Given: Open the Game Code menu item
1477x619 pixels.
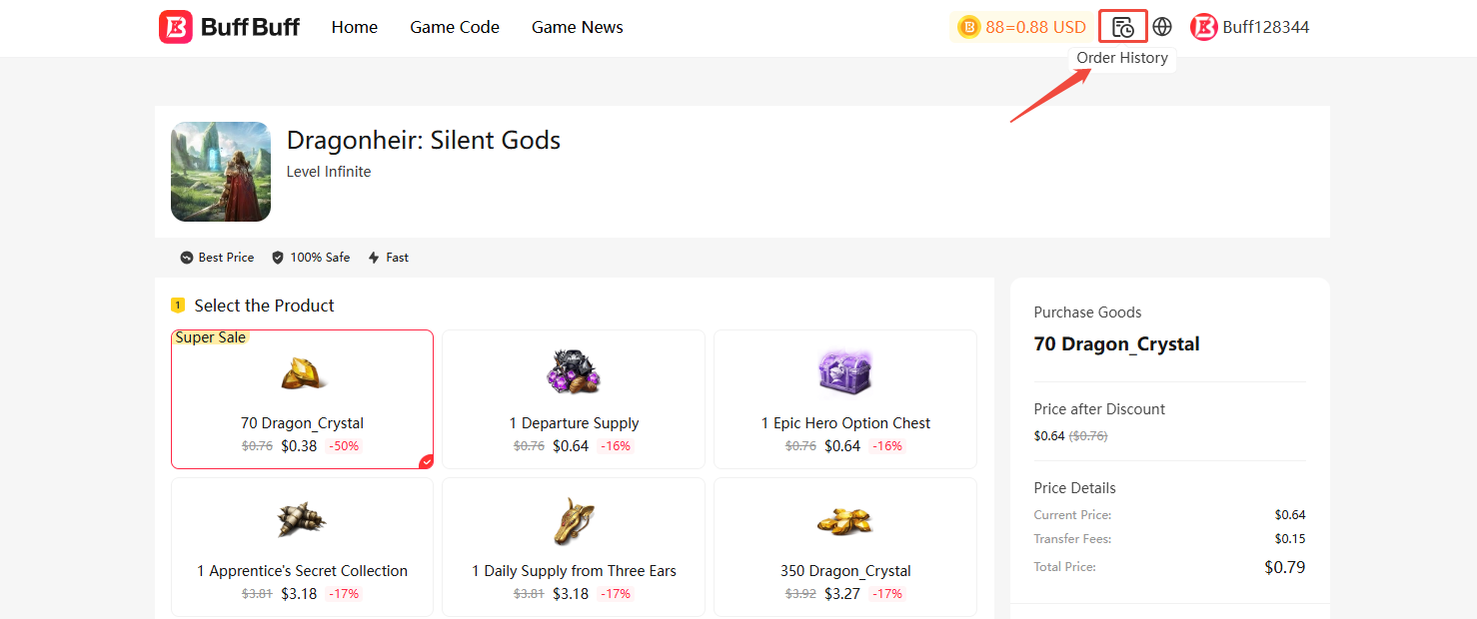Looking at the screenshot, I should pyautogui.click(x=455, y=27).
